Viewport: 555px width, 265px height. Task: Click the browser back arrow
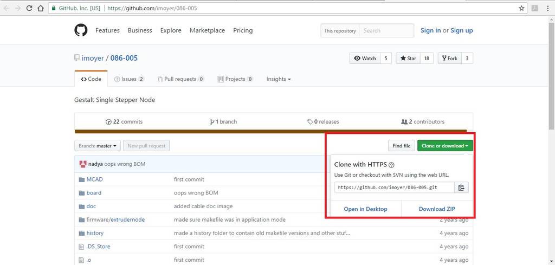(7, 8)
